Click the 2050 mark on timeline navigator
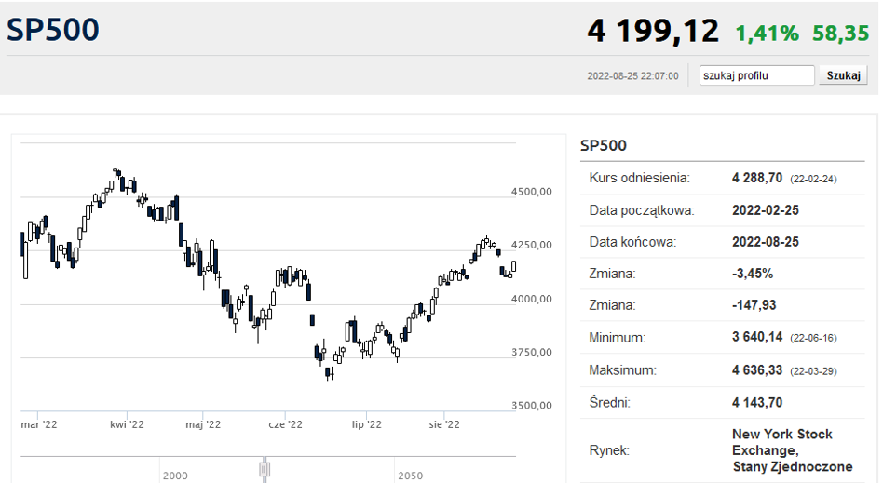Viewport: 883px width, 483px height. [411, 476]
